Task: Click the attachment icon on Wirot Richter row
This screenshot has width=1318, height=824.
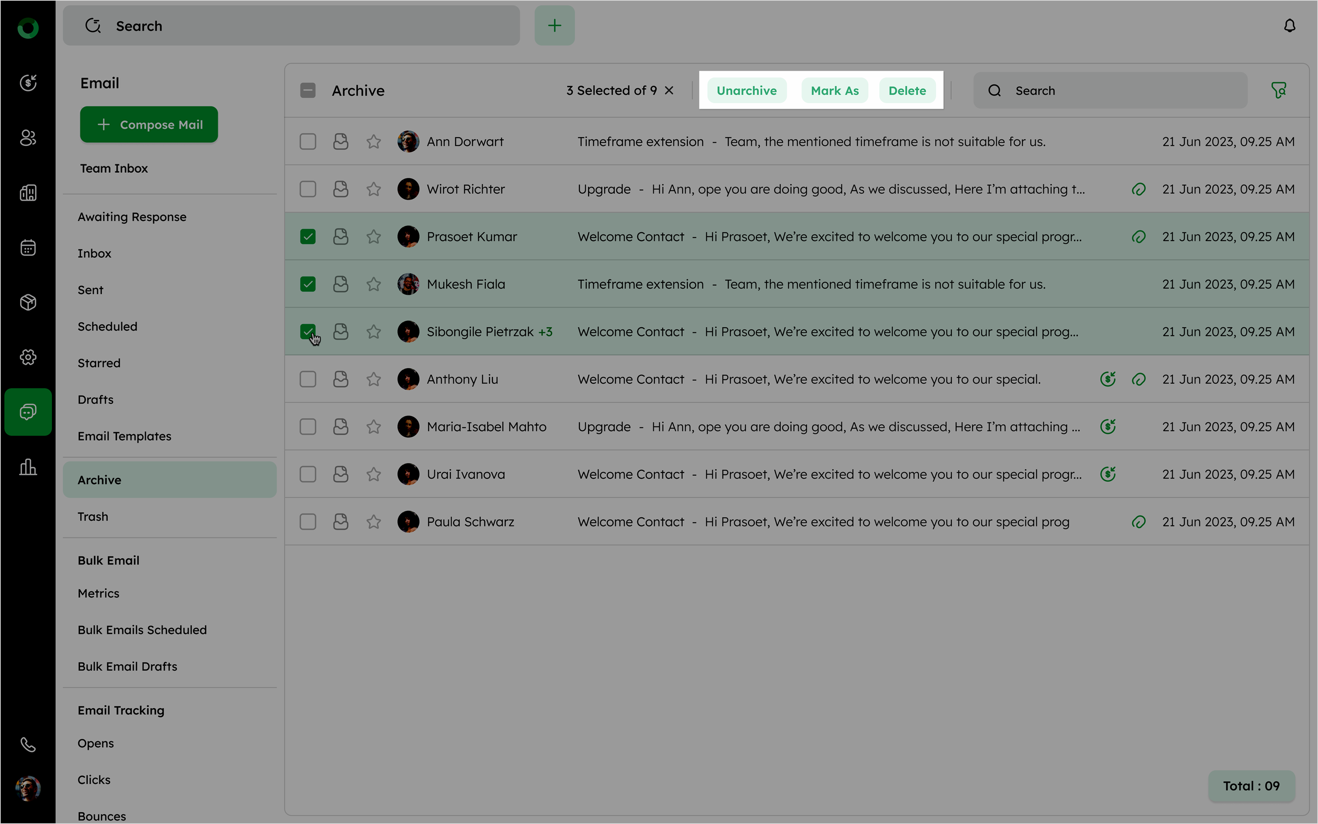Action: [1138, 189]
